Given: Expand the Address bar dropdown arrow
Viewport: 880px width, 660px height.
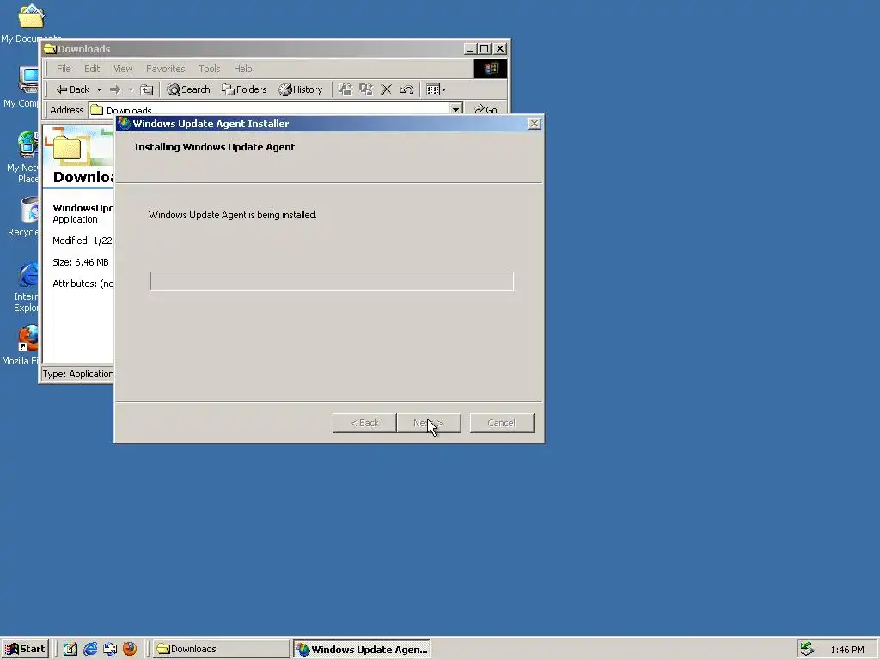Looking at the screenshot, I should (456, 109).
